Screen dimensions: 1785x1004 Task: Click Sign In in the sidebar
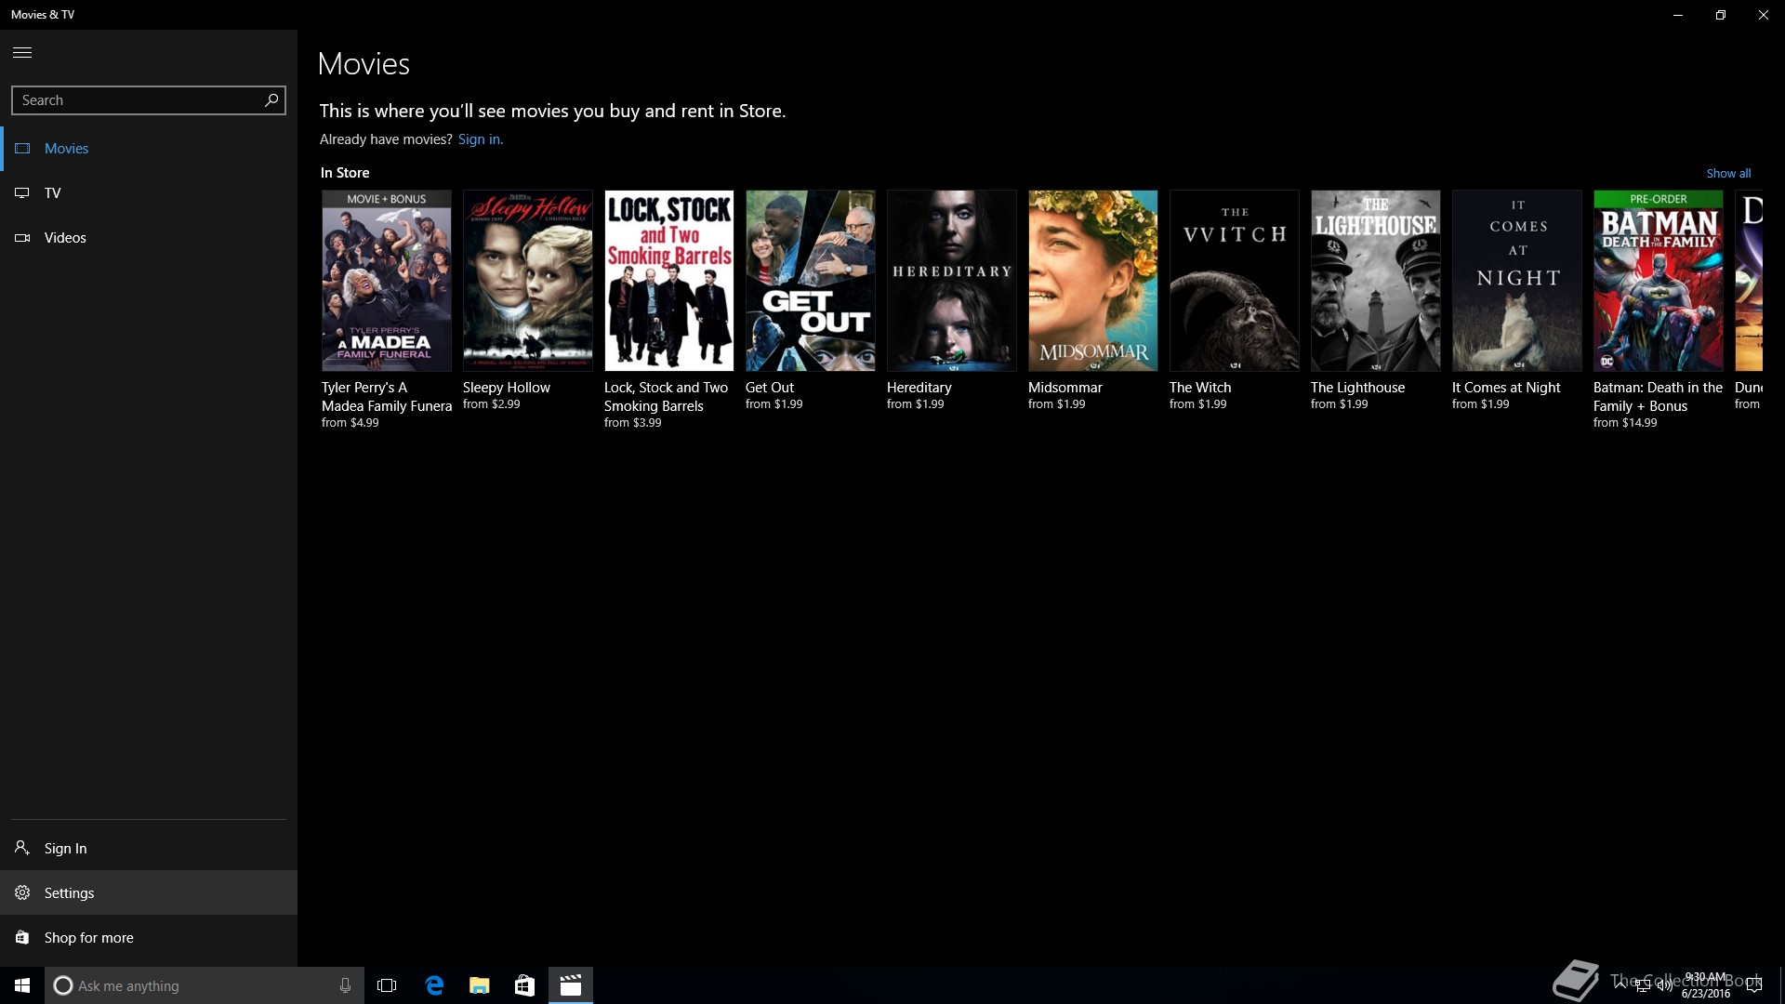(x=149, y=848)
